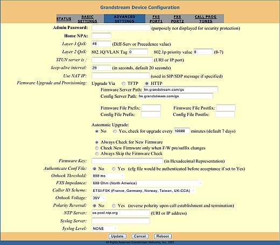Click the Admin Password field
280x245 pixels.
[121, 28]
